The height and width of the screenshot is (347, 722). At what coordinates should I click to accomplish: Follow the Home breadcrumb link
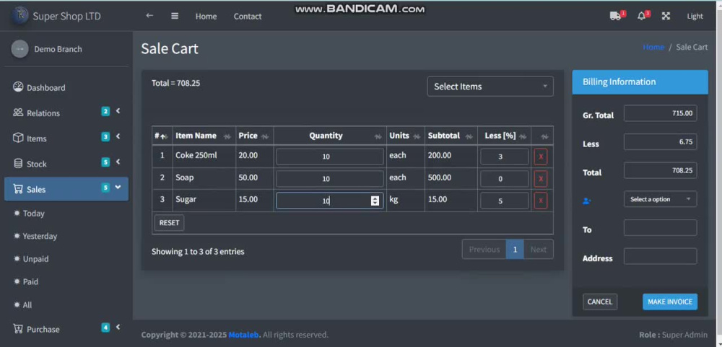click(x=653, y=47)
